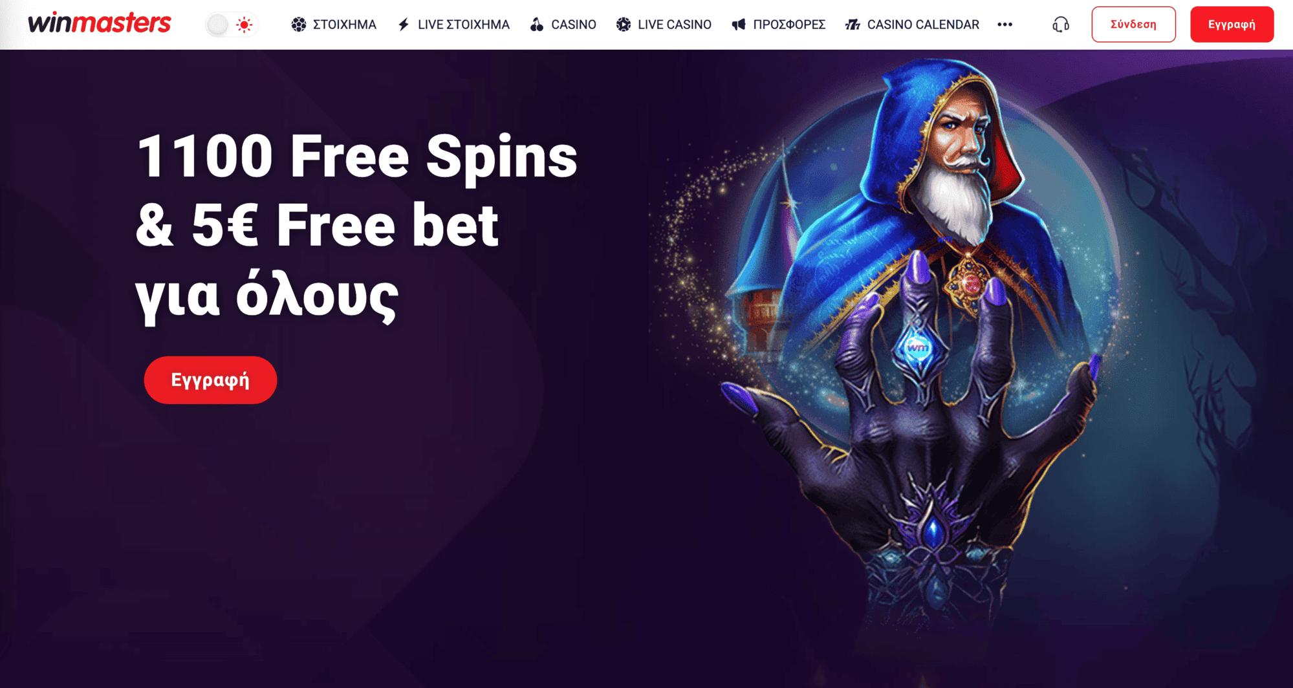
Task: Click the cherries Casino icon
Action: pyautogui.click(x=537, y=25)
